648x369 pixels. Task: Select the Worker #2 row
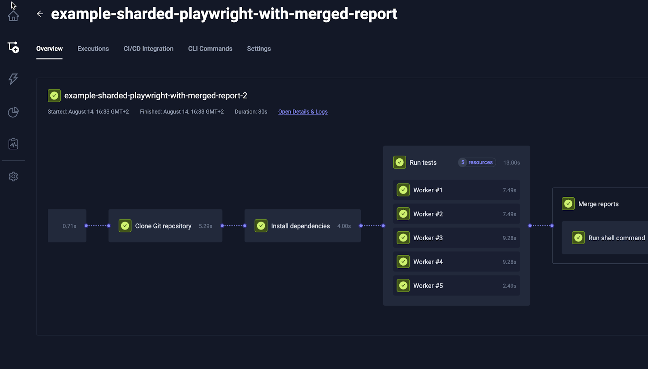click(456, 214)
